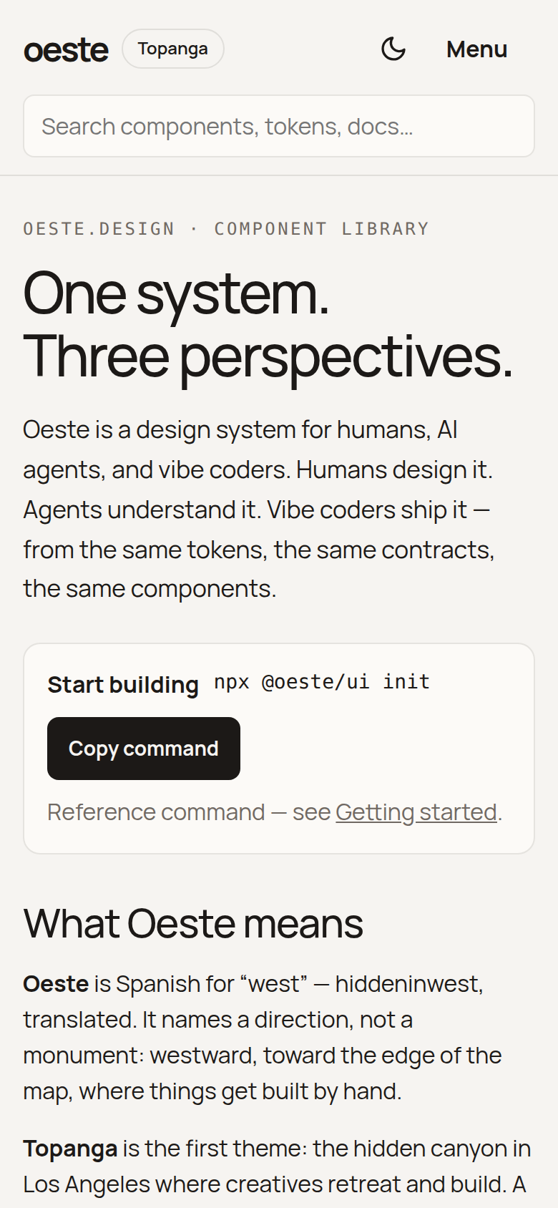Click the paragraph describing the first theme
The width and height of the screenshot is (558, 1208).
click(278, 1166)
